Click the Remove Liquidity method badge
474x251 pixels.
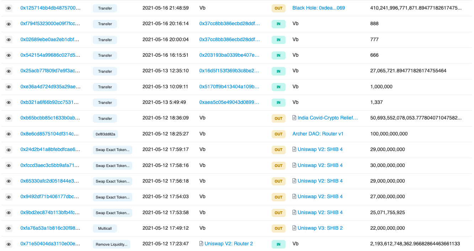click(111, 244)
